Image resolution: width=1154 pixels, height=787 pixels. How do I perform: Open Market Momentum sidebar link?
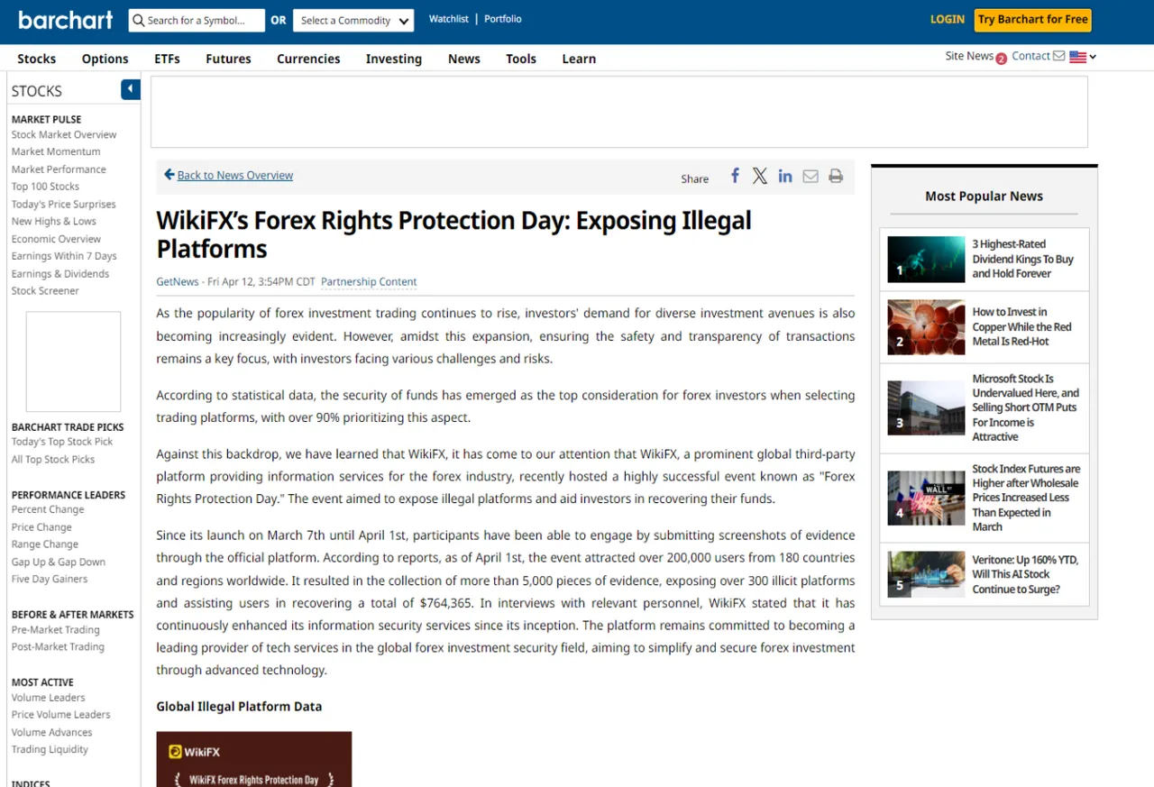[x=56, y=151]
